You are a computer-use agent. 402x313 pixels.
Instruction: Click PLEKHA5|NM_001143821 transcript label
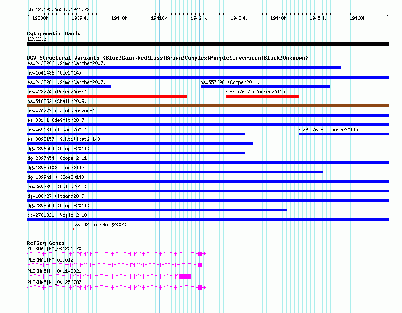click(54, 271)
